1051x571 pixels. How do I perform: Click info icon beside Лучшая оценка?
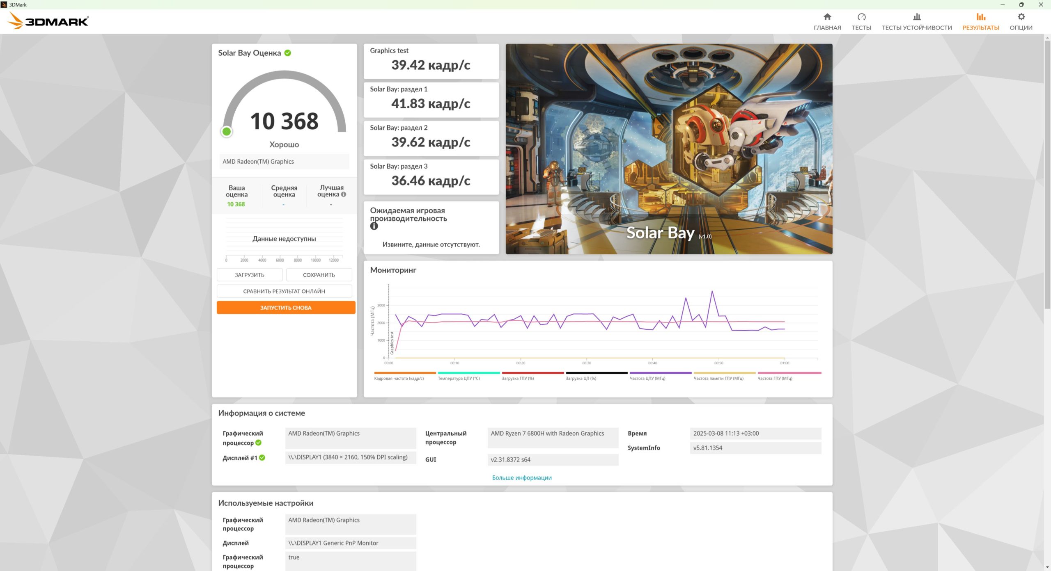[x=344, y=194]
